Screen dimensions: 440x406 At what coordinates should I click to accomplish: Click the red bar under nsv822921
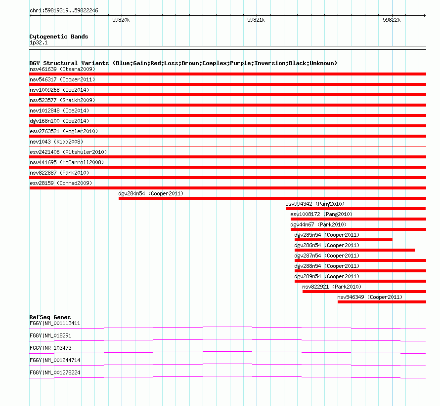364,292
